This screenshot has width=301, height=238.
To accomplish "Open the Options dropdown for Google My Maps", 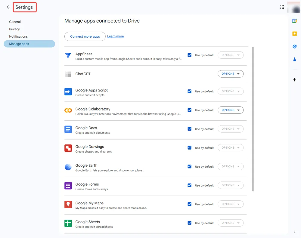I will [231, 204].
